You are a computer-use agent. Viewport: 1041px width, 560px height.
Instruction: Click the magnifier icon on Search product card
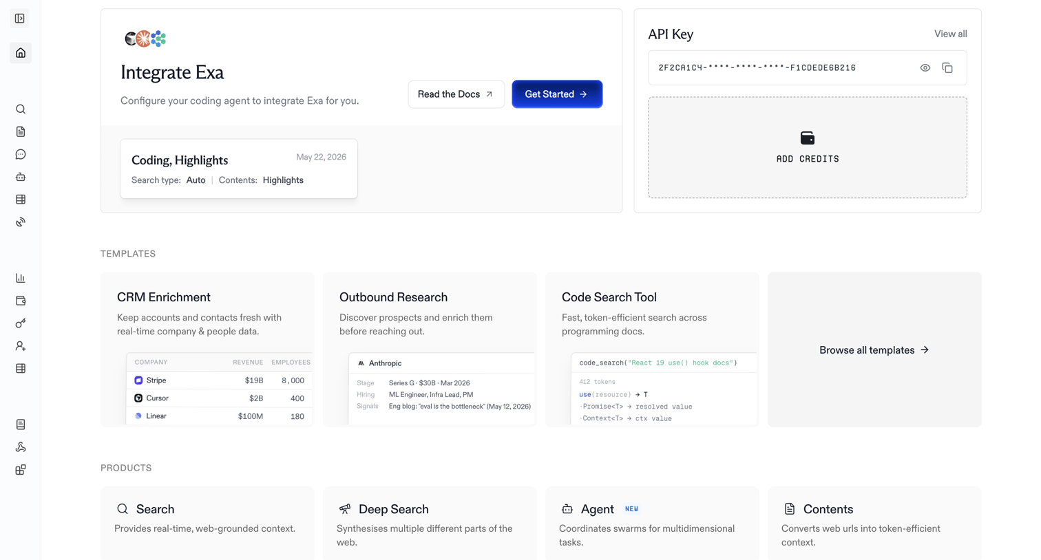point(123,509)
